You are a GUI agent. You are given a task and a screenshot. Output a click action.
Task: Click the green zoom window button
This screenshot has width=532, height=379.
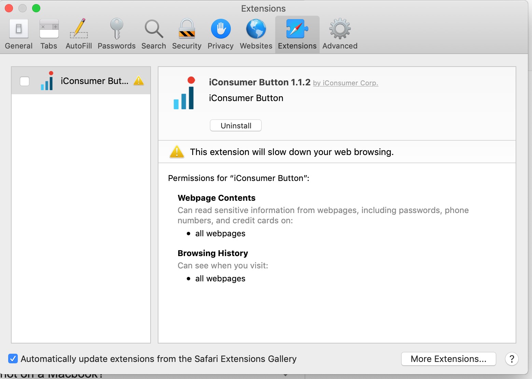coord(36,8)
